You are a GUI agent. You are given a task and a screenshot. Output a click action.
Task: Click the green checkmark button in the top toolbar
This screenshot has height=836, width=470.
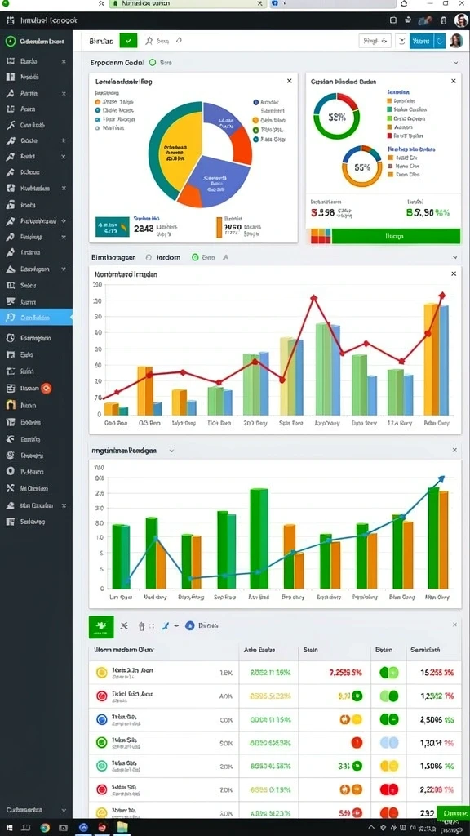[x=128, y=41]
